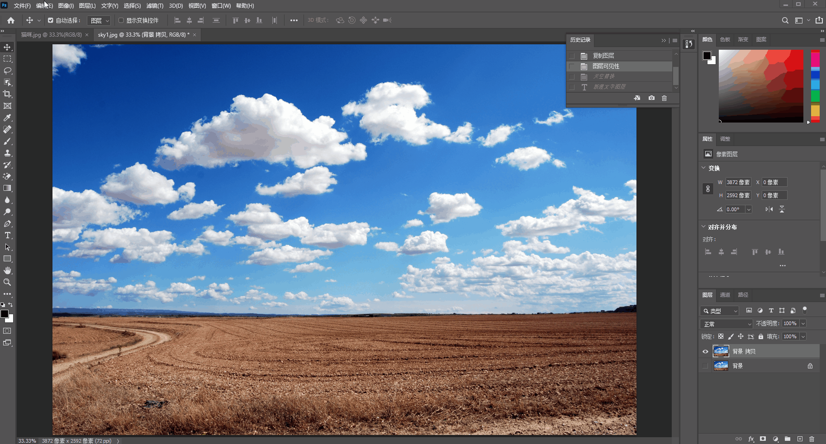
Task: Click the hue slider strip
Action: coord(815,86)
